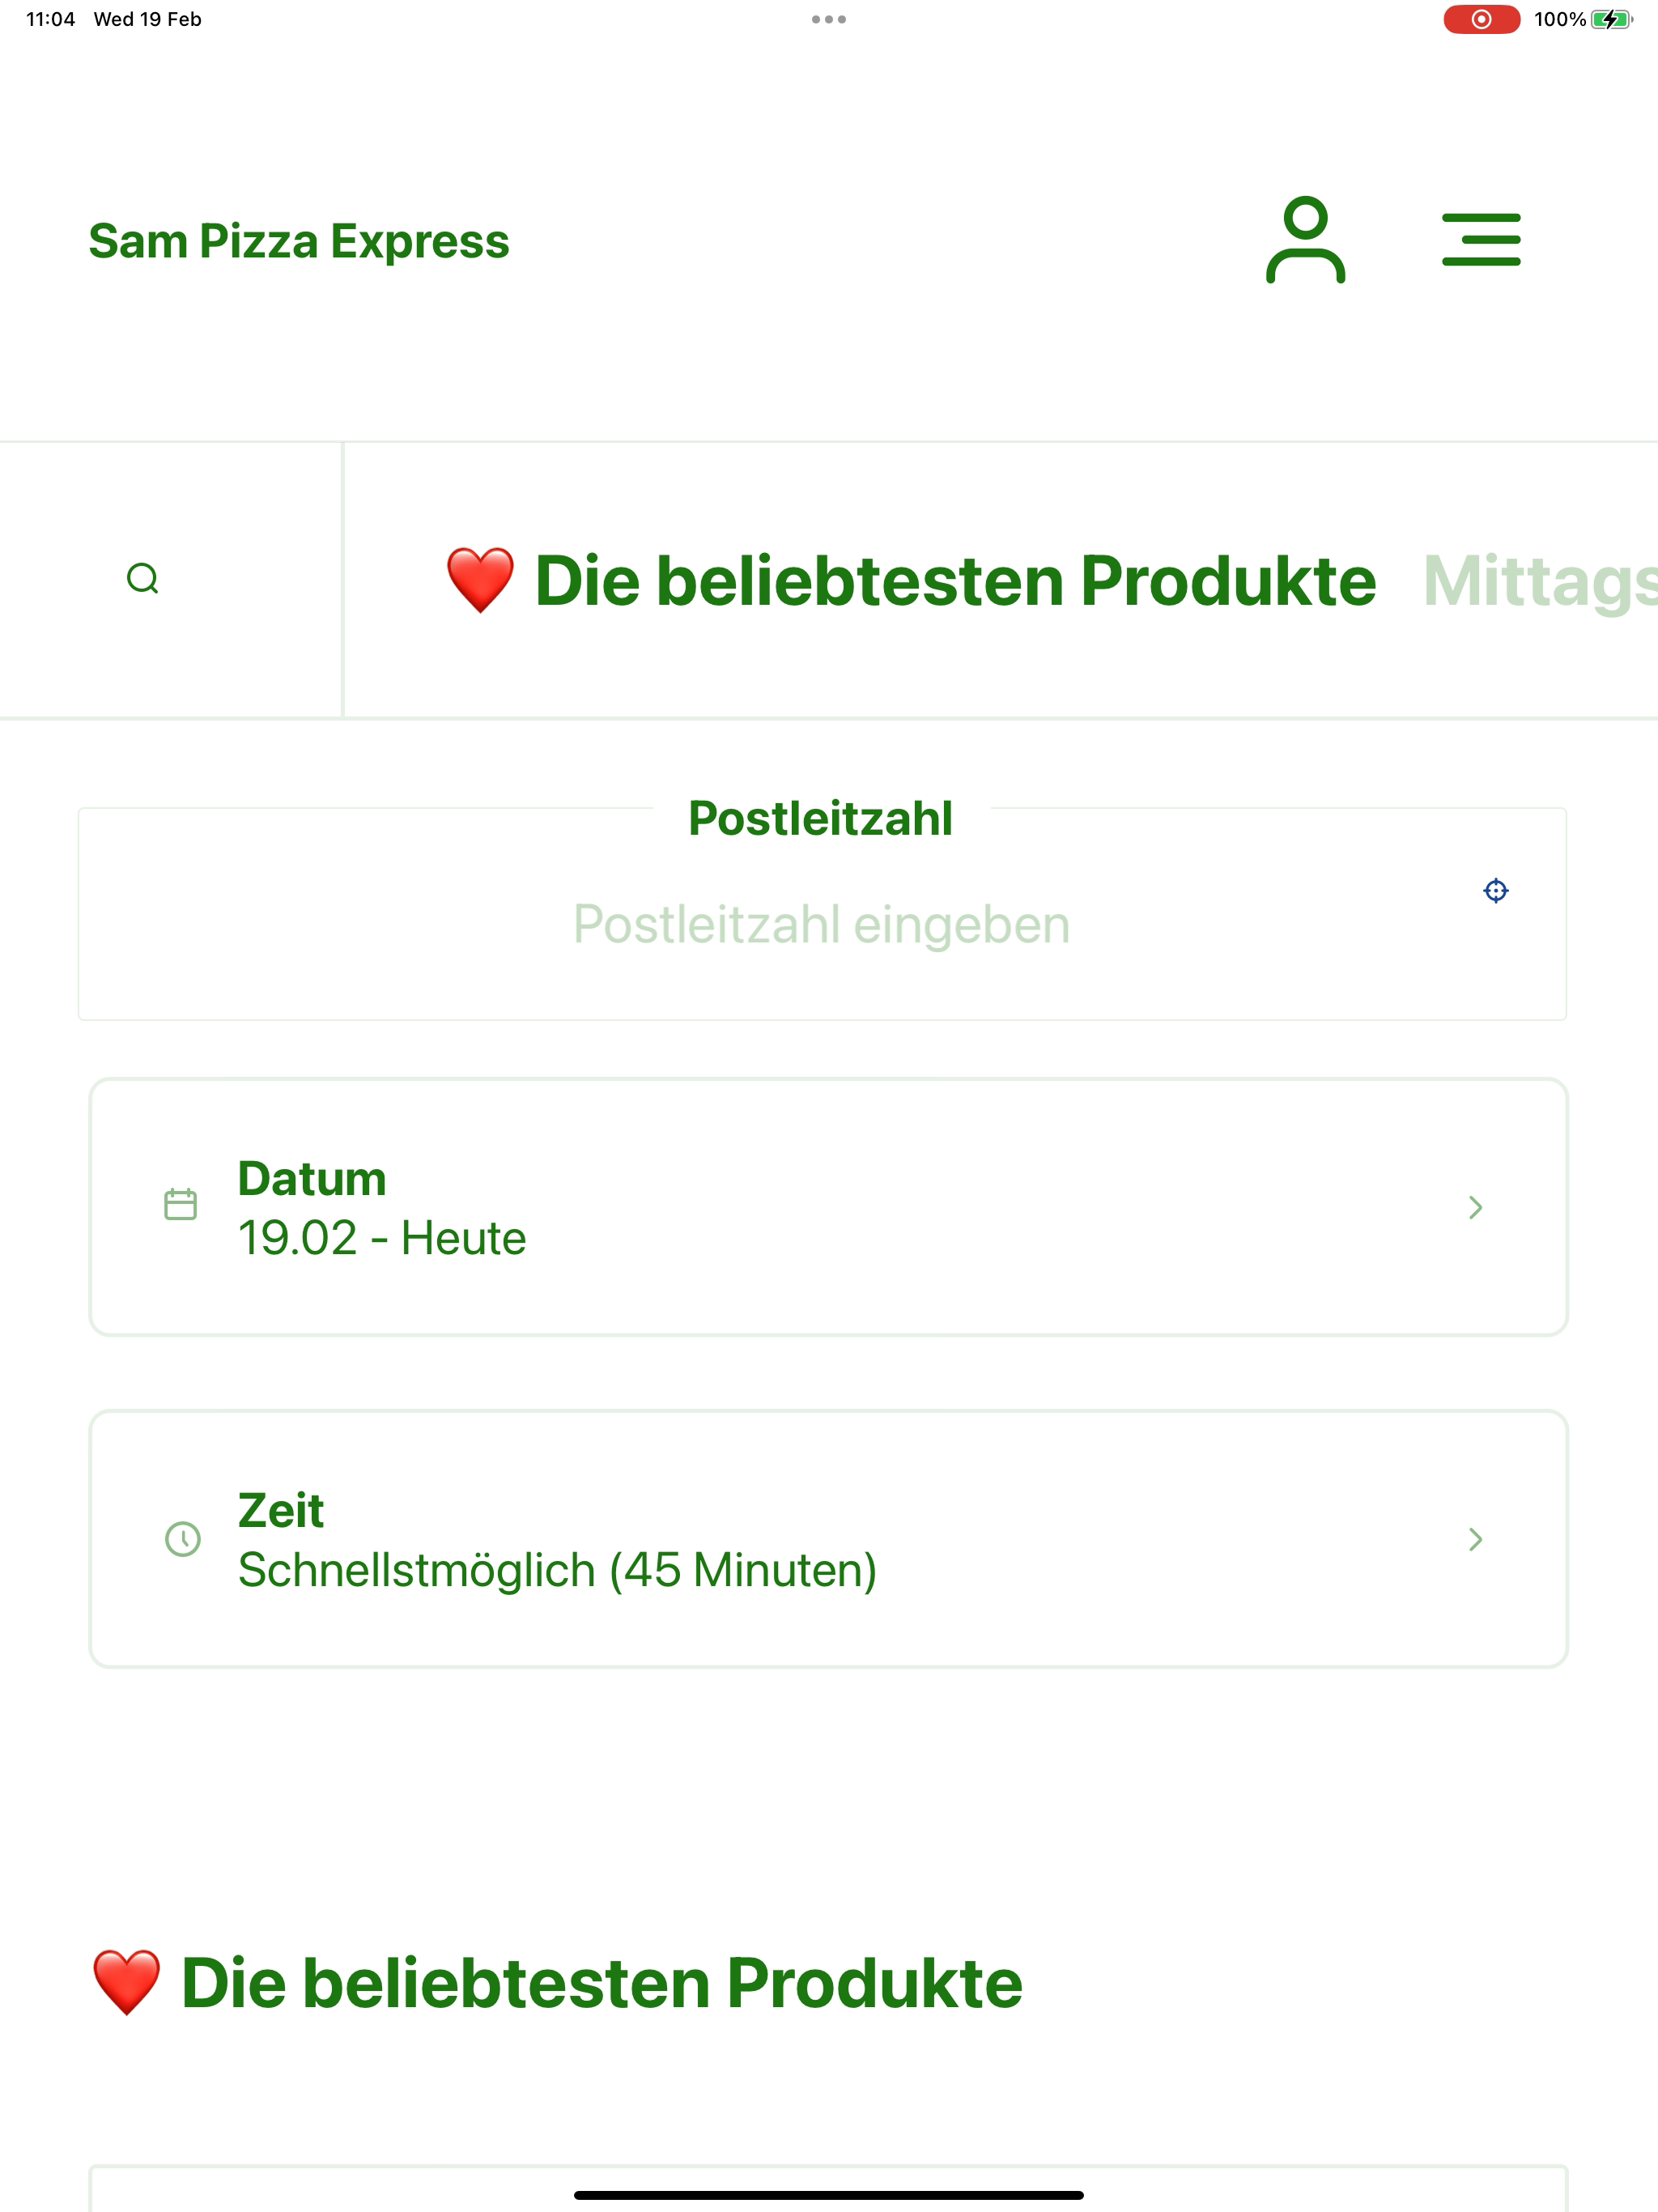Tap the screen recording indicator

(1481, 19)
